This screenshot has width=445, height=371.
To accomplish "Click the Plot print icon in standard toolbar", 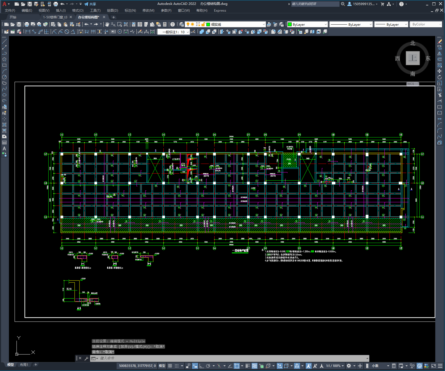I will pyautogui.click(x=27, y=24).
